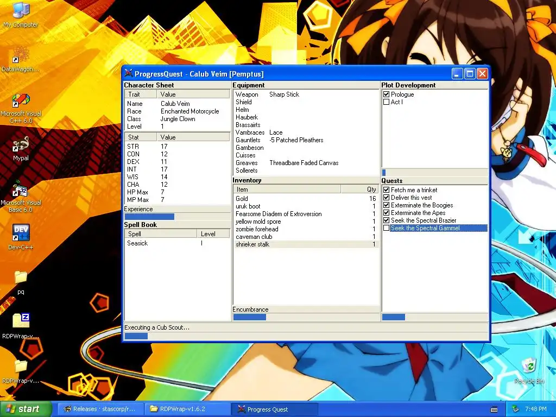
Task: Select Fearsome Diadem of Extroversion row
Action: pos(306,214)
